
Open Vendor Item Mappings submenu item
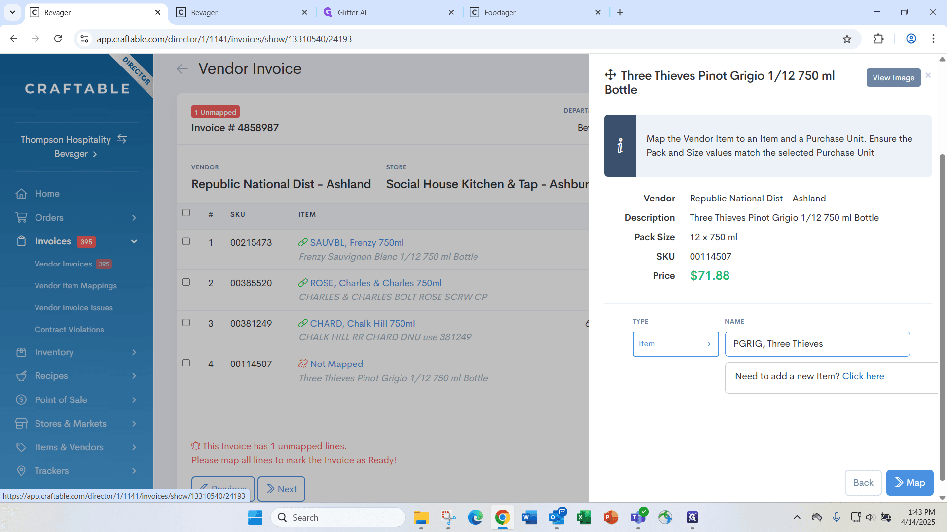[x=75, y=286]
